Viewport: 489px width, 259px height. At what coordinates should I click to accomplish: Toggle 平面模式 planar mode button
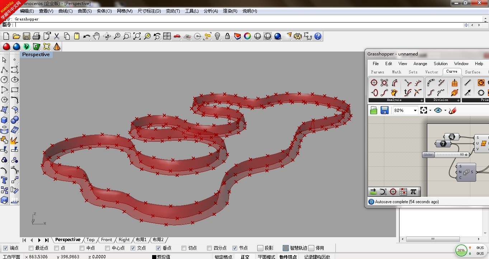[267, 257]
